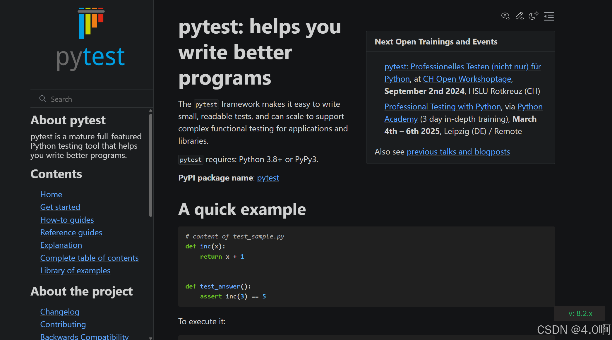
Task: Focus the Search input field
Action: (92, 99)
